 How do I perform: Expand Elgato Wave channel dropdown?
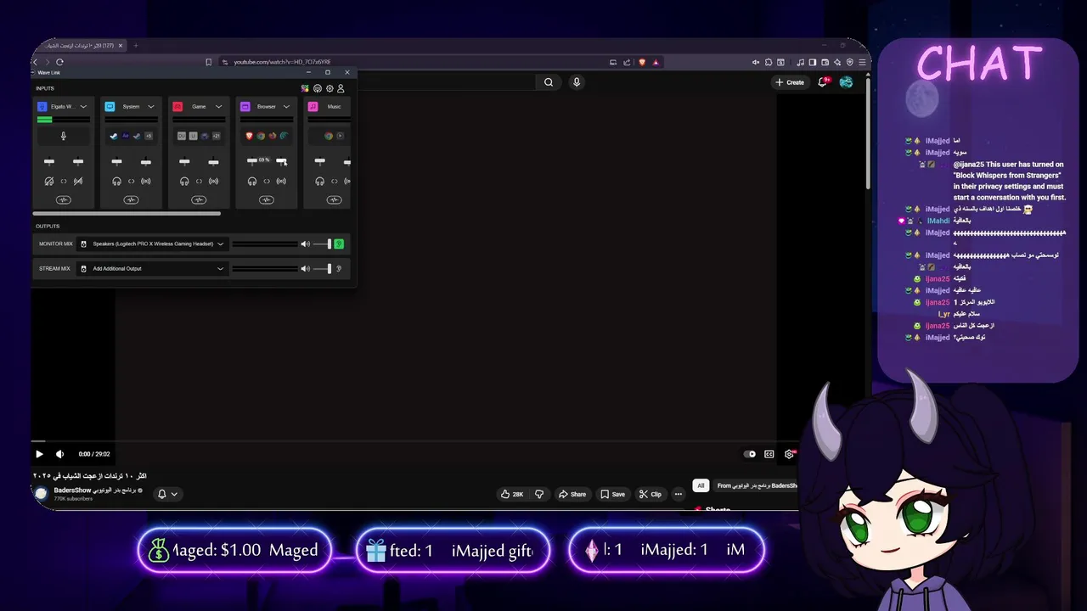[x=83, y=107]
